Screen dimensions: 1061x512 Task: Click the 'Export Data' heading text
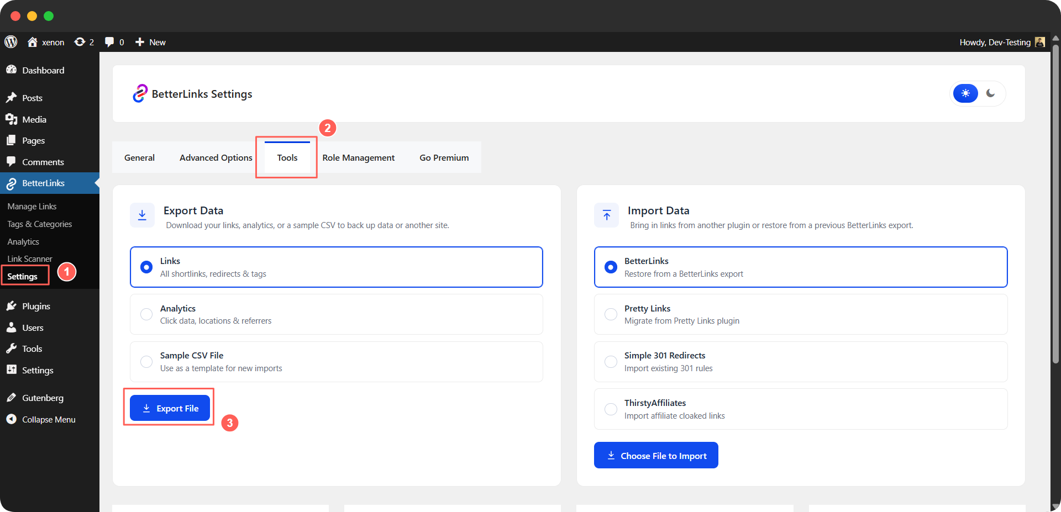[193, 210]
